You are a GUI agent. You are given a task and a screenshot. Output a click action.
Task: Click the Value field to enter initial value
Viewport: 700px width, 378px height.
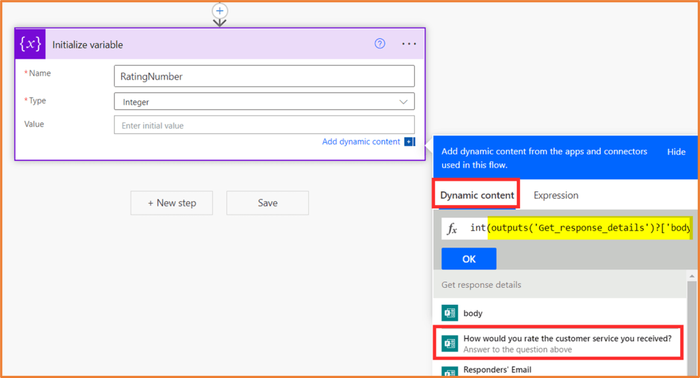tap(264, 126)
